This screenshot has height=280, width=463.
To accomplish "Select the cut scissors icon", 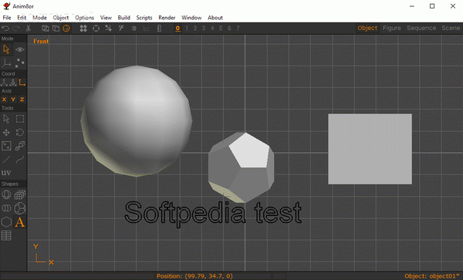I will click(x=29, y=29).
